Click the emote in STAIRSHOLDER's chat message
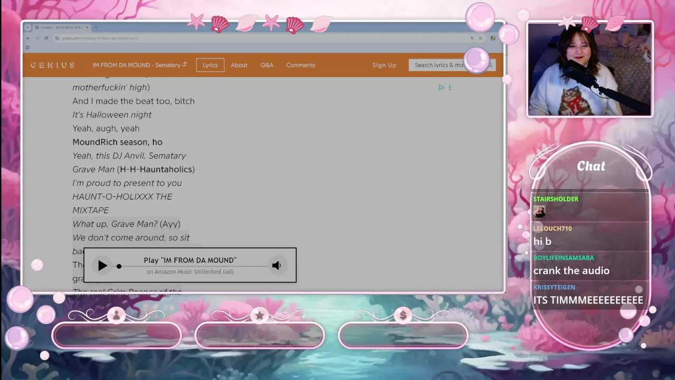Screen dimensions: 675x380 pyautogui.click(x=539, y=212)
